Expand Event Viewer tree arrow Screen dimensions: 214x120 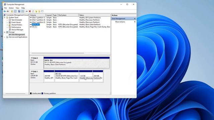point(7,22)
